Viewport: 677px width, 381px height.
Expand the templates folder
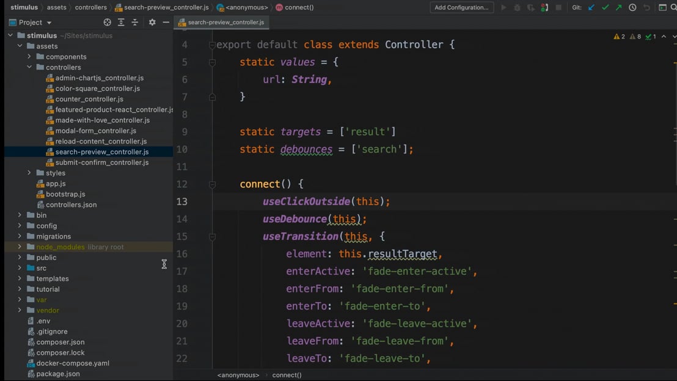click(20, 278)
